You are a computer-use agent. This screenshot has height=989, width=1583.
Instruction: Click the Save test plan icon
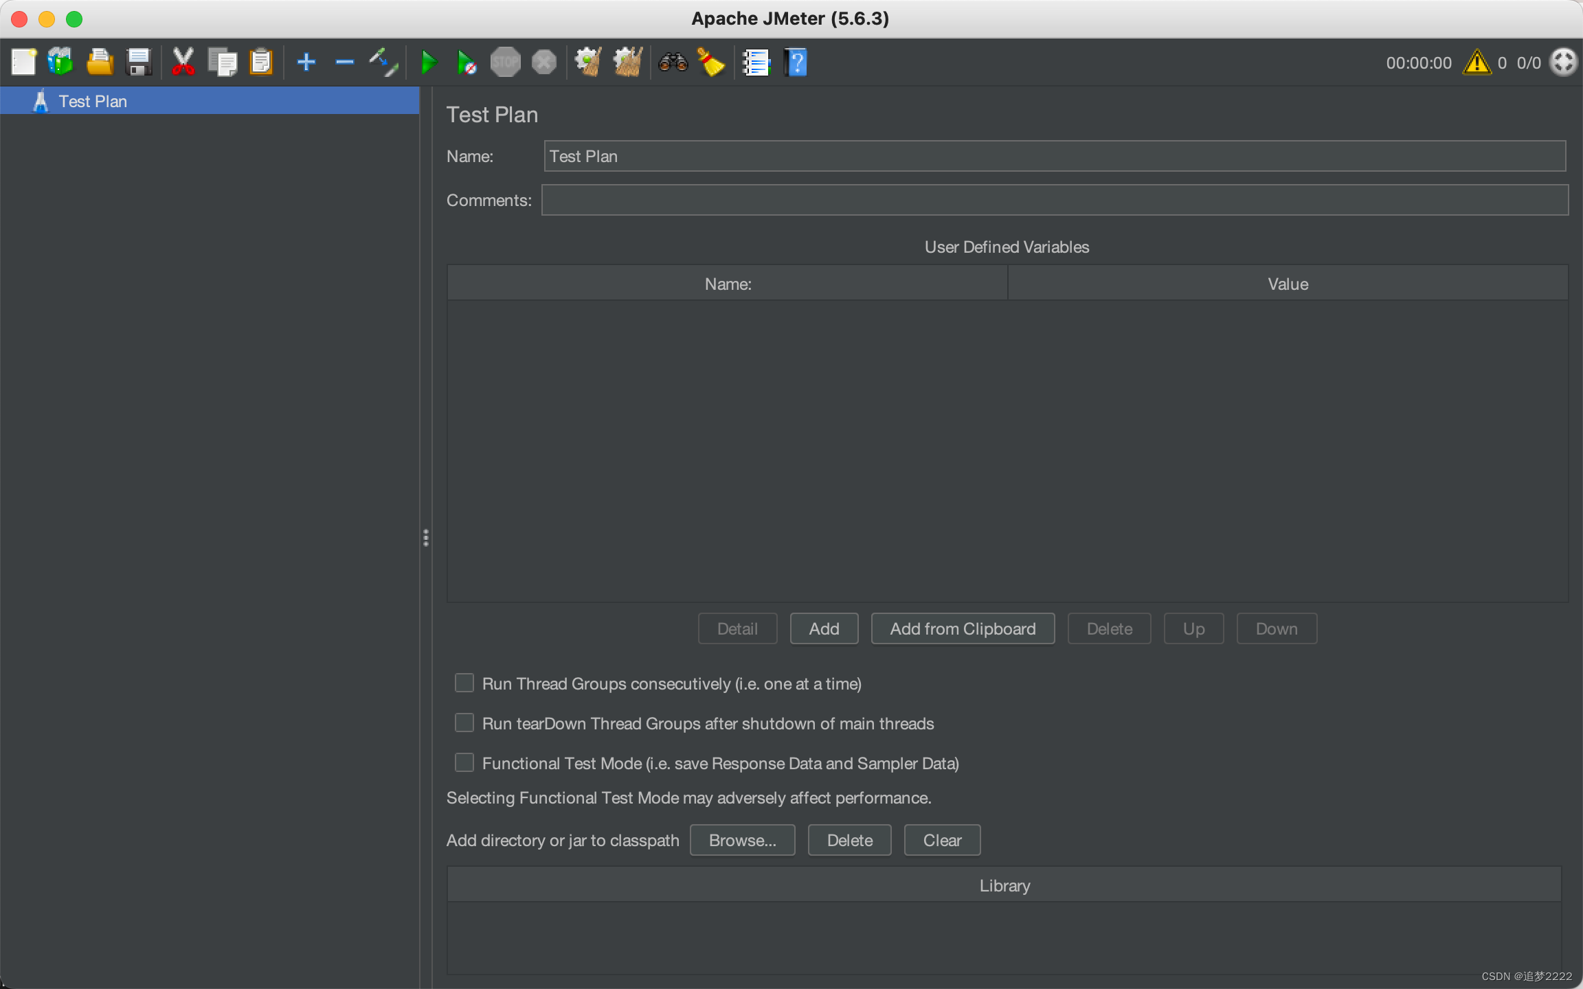tap(139, 62)
